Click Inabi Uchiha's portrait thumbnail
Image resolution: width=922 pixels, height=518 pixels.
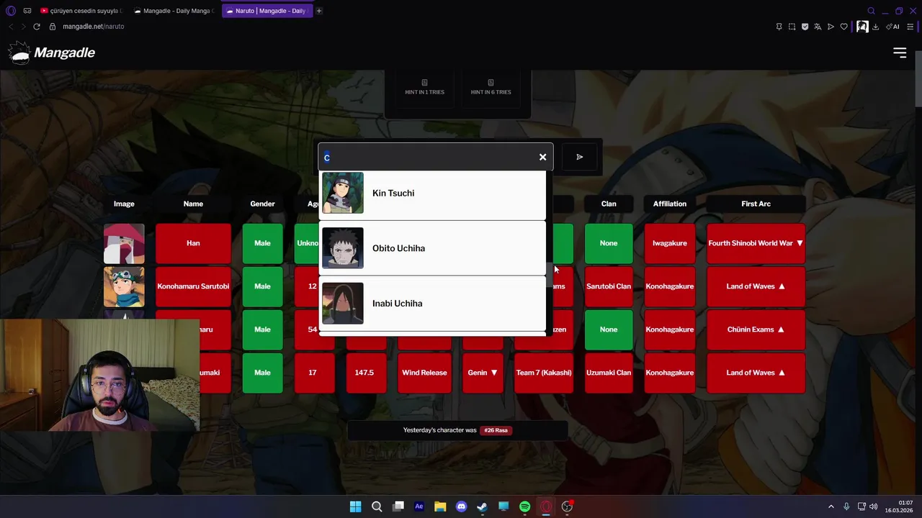tap(343, 303)
